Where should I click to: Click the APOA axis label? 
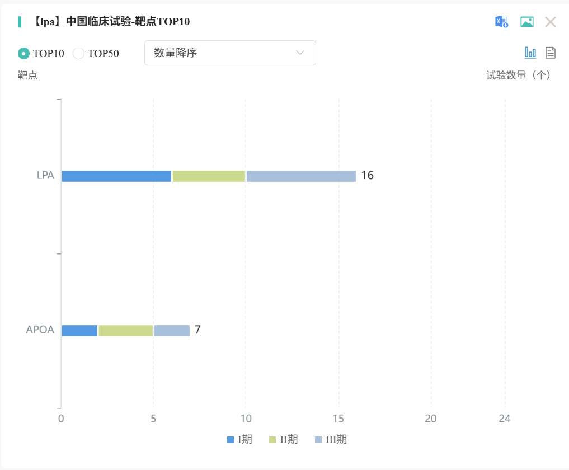40,330
